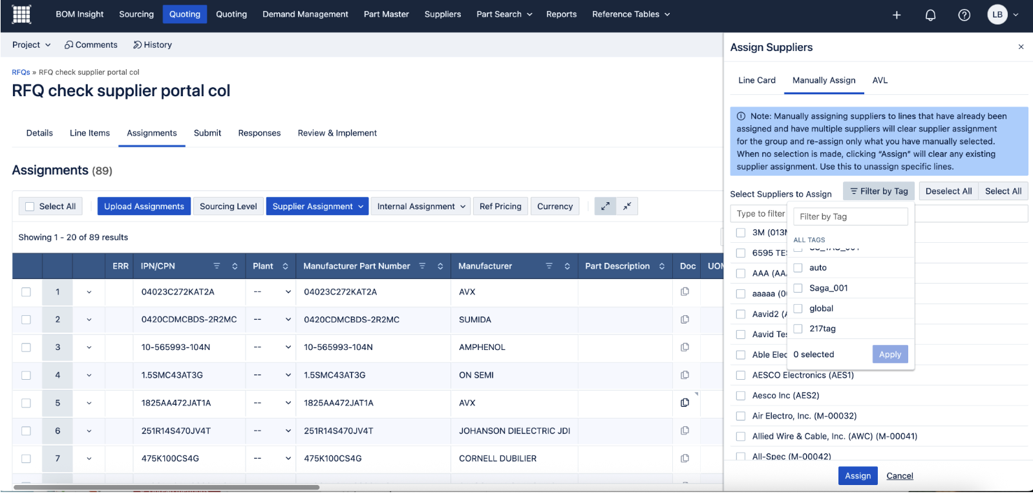The width and height of the screenshot is (1033, 496).
Task: Check the 'Saga_001' tag checkbox
Action: click(798, 288)
